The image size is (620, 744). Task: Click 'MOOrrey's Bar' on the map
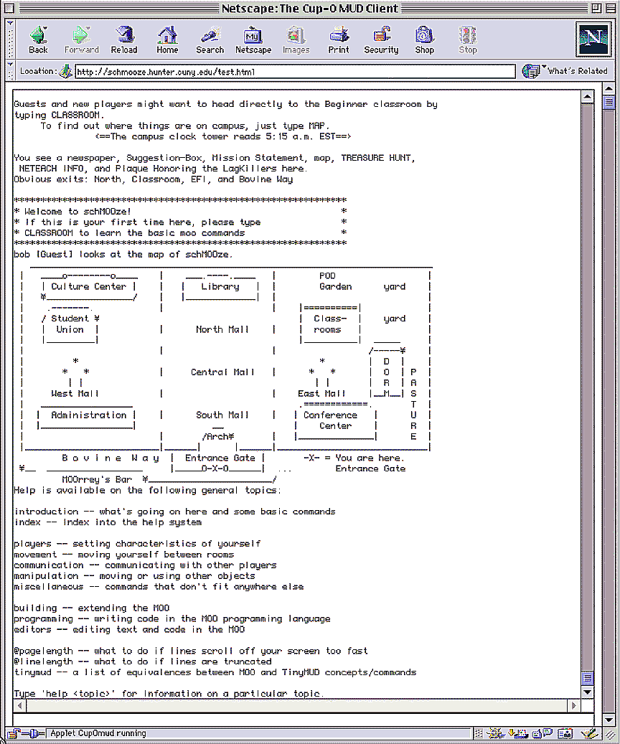click(x=97, y=480)
